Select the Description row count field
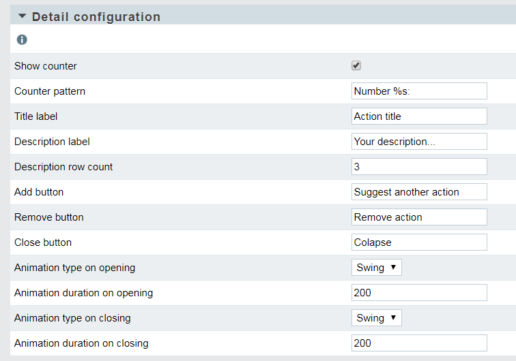The image size is (516, 361). [x=419, y=167]
